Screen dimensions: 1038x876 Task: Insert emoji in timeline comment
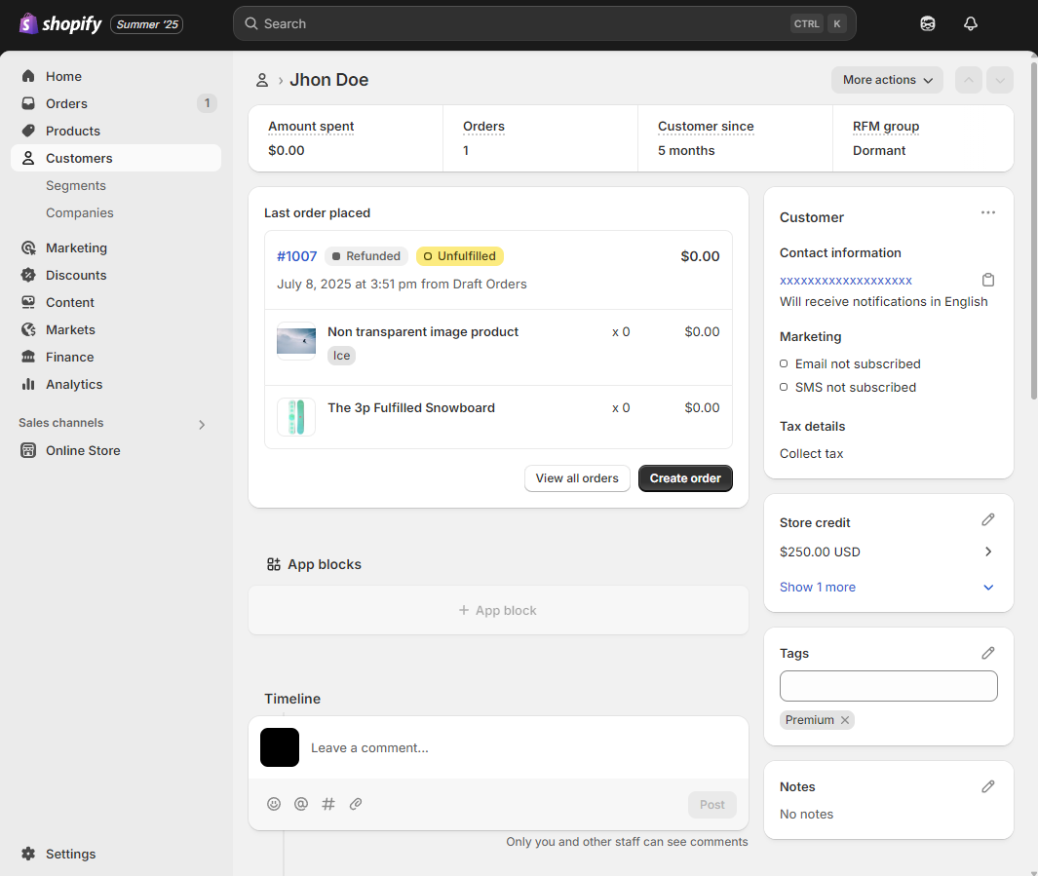[x=274, y=804]
